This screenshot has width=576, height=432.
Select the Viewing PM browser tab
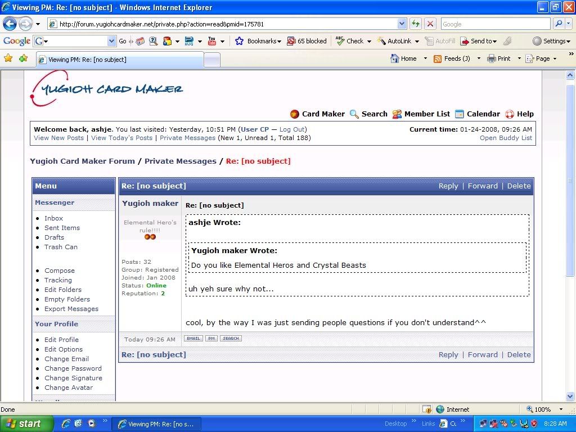tap(118, 60)
